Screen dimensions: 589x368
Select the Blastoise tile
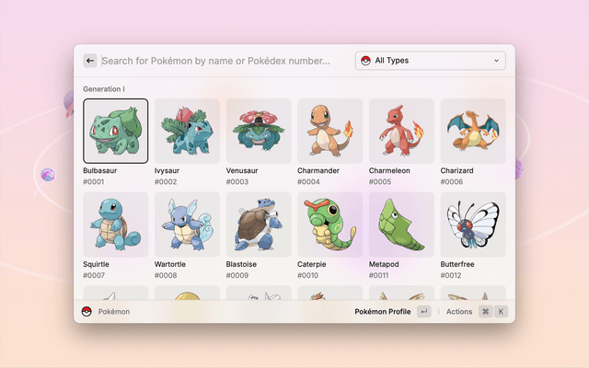[x=259, y=224]
